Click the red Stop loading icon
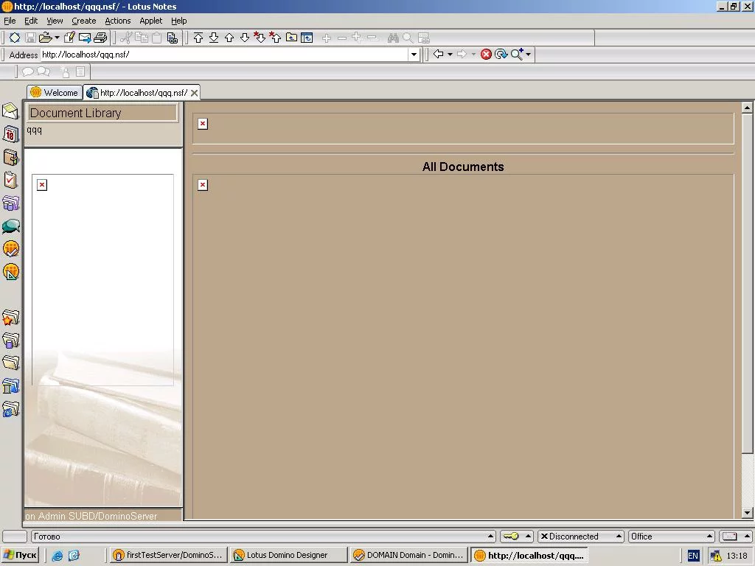The image size is (755, 566). click(x=486, y=55)
